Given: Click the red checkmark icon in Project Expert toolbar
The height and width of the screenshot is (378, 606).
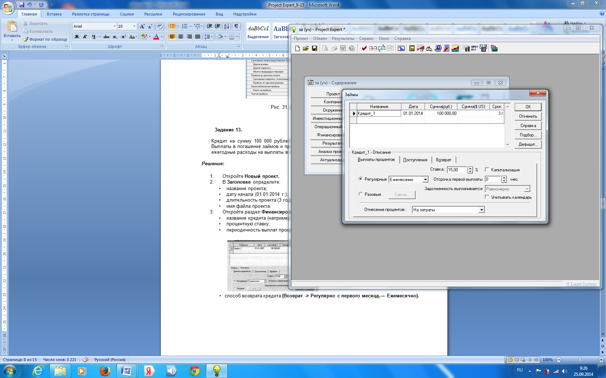Looking at the screenshot, I should coord(364,48).
